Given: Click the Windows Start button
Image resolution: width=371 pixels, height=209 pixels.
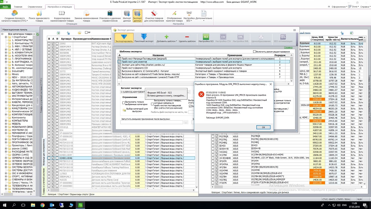Looking at the screenshot, I should (5, 205).
